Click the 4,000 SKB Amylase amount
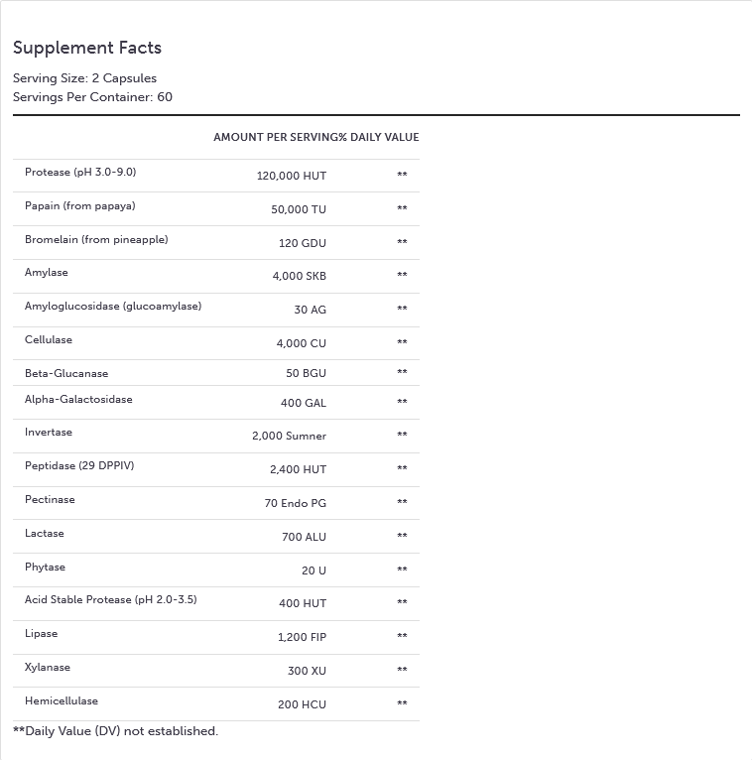This screenshot has height=760, width=752. (x=299, y=276)
